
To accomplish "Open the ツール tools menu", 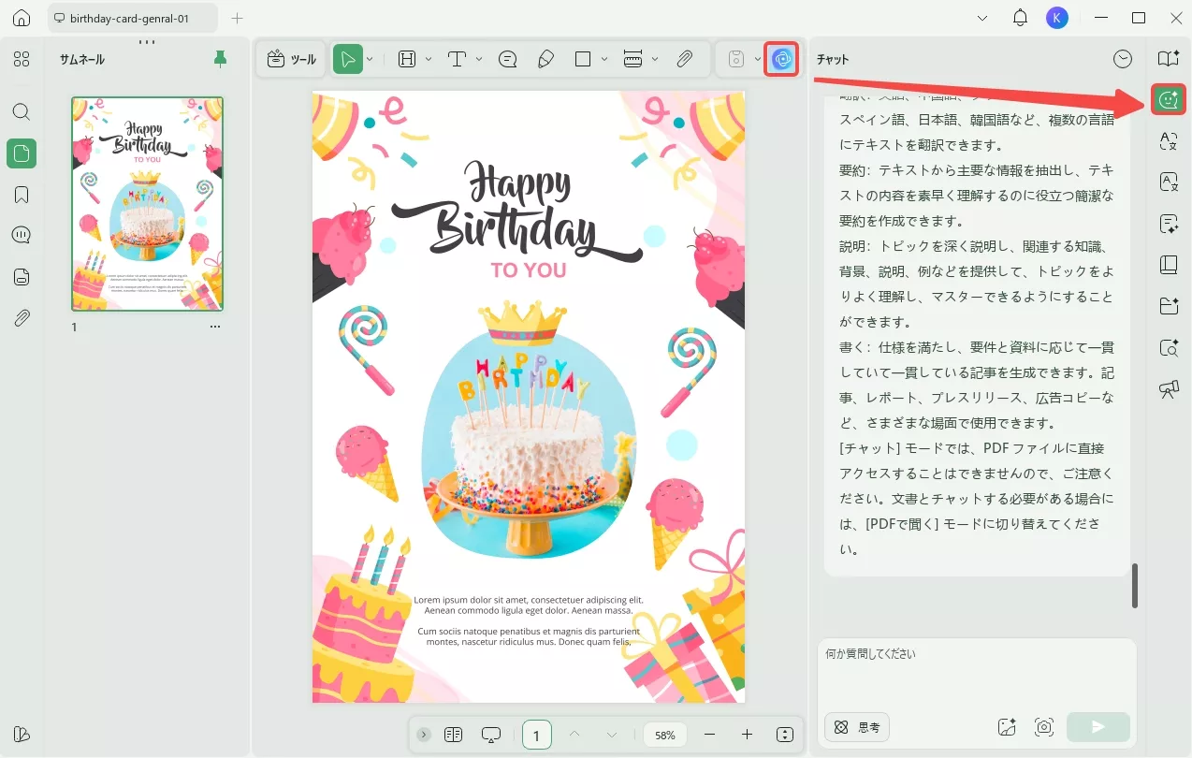I will coord(292,59).
